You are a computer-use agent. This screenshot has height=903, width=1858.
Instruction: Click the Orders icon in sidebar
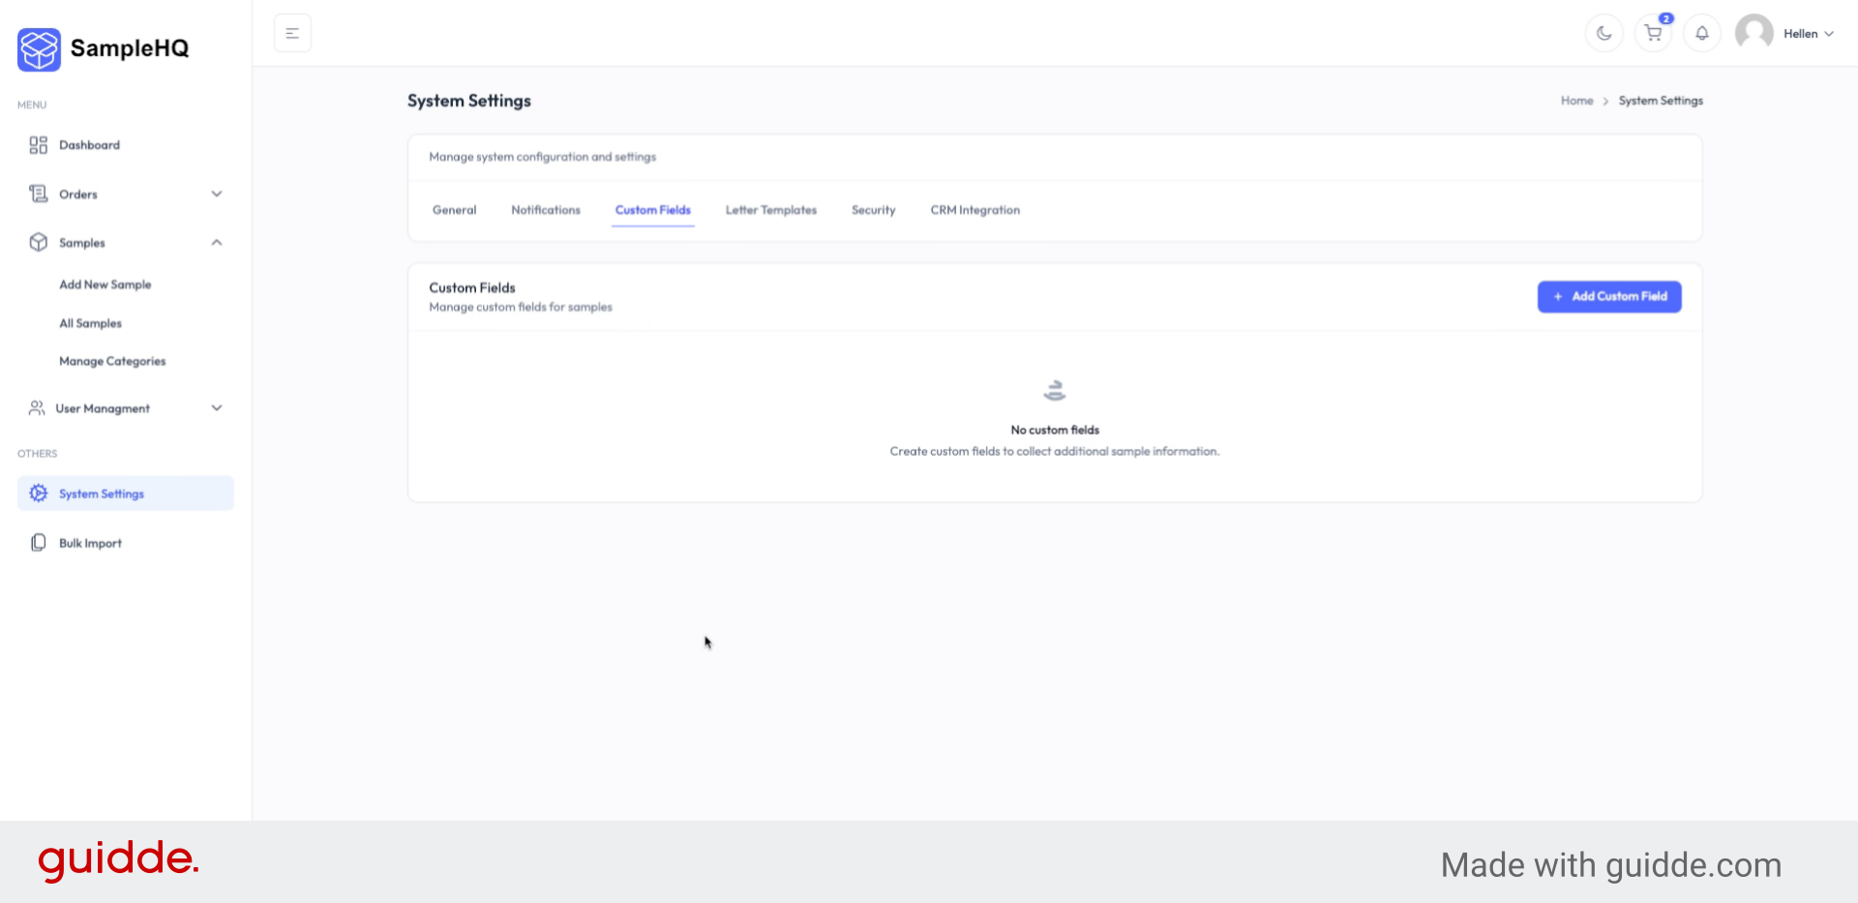point(38,194)
